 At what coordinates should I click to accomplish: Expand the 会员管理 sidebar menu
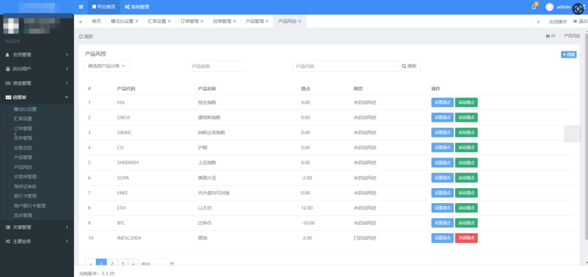[37, 55]
